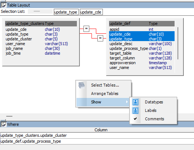Image resolution: width=194 pixels, height=150 pixels.
Task: Click the equals join operator on lower line
Action: [x=100, y=38]
